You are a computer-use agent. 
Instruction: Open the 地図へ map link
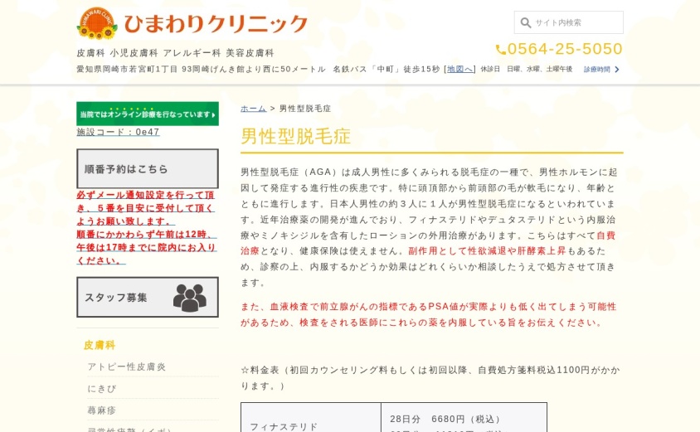(x=459, y=69)
